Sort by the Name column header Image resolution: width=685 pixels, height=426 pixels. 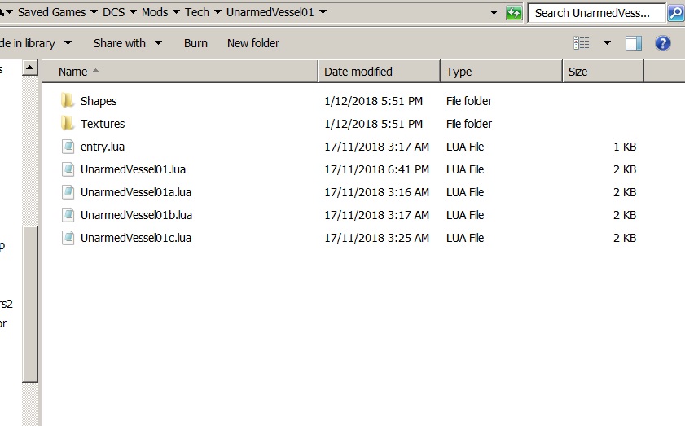tap(180, 71)
